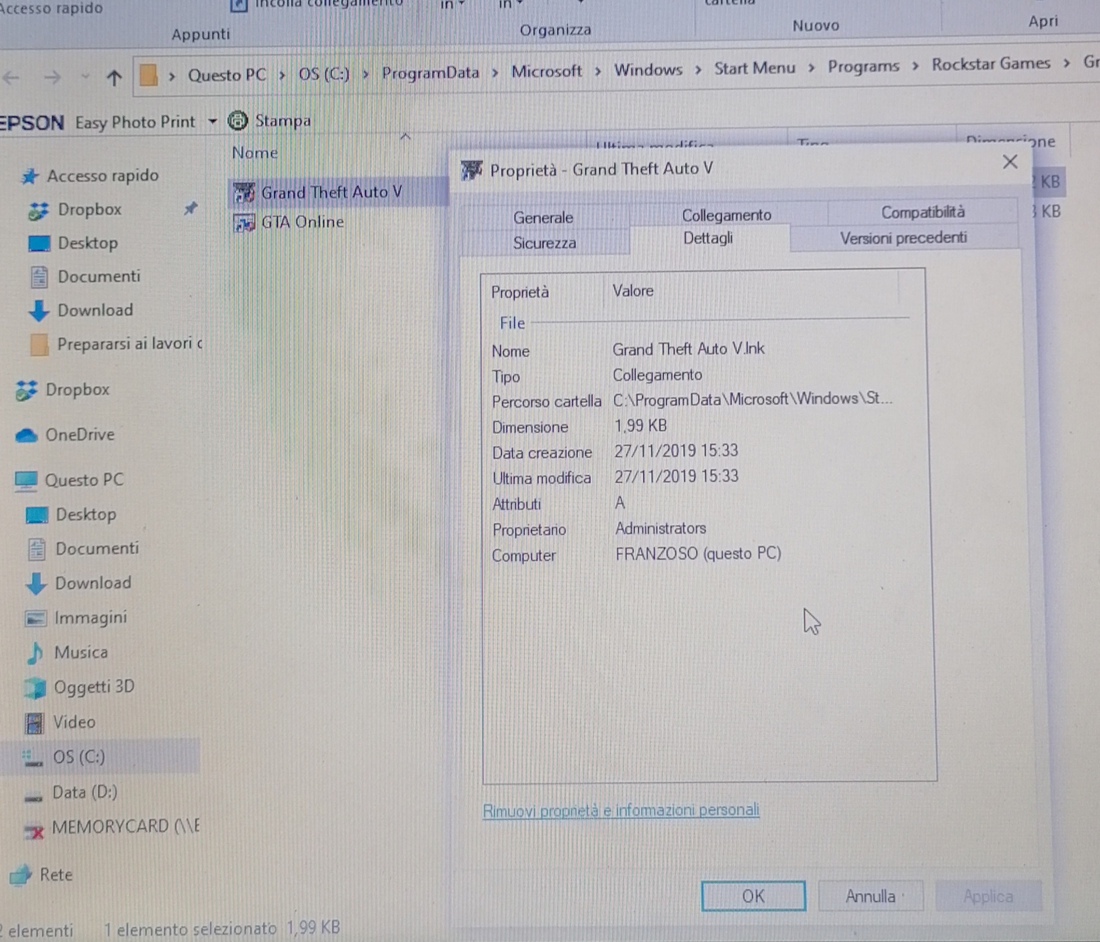This screenshot has height=942, width=1100.
Task: Click the Stampa printer icon
Action: [238, 121]
